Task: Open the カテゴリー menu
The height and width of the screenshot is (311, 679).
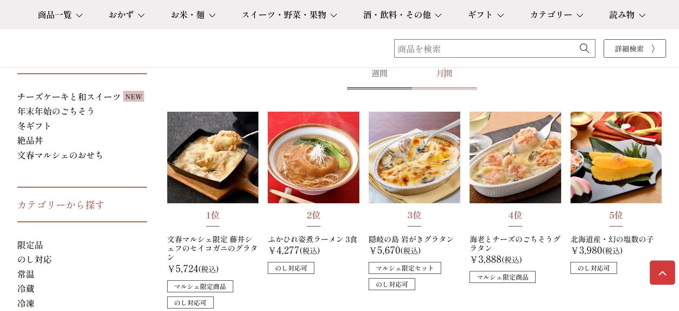Action: (x=556, y=15)
